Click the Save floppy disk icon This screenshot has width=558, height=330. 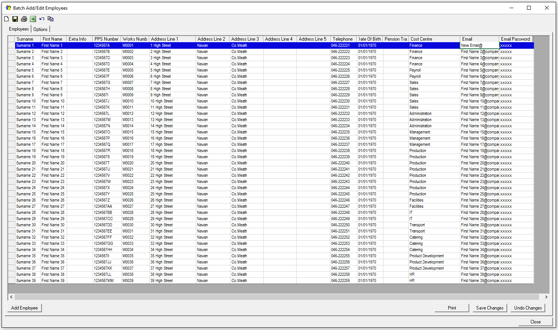coord(15,19)
